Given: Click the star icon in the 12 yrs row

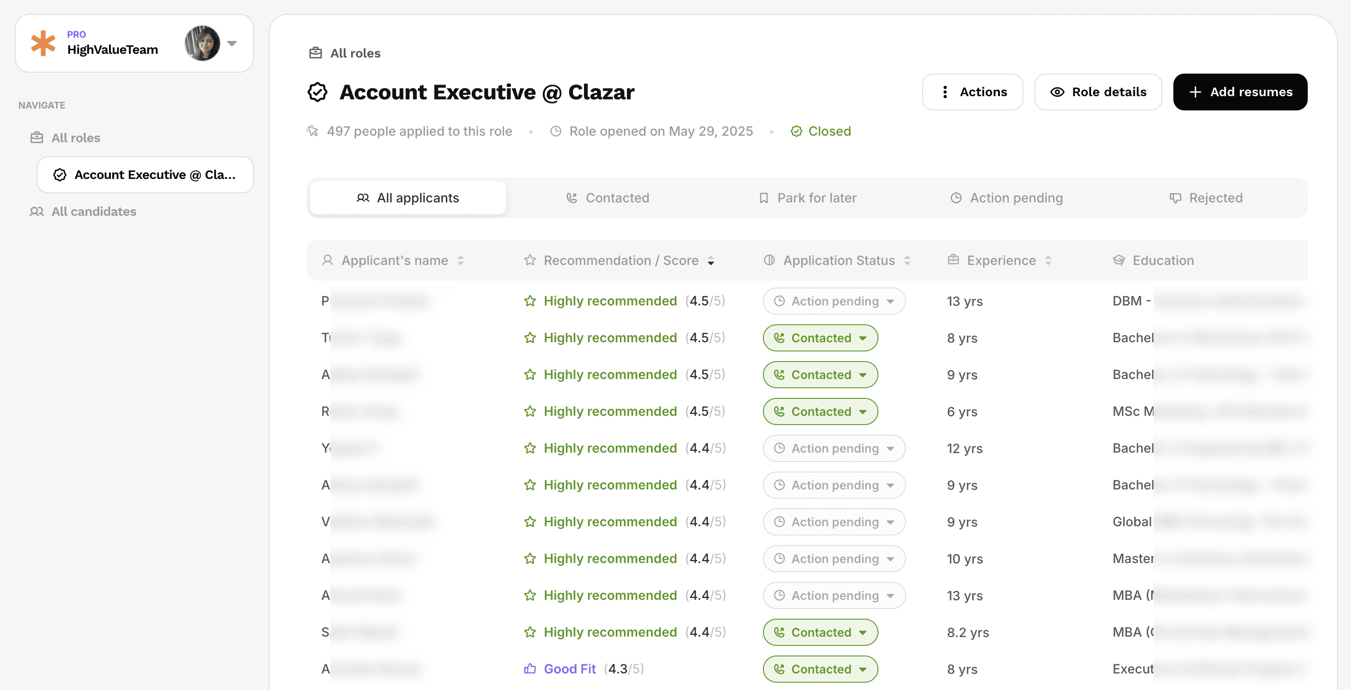Looking at the screenshot, I should click(x=530, y=448).
